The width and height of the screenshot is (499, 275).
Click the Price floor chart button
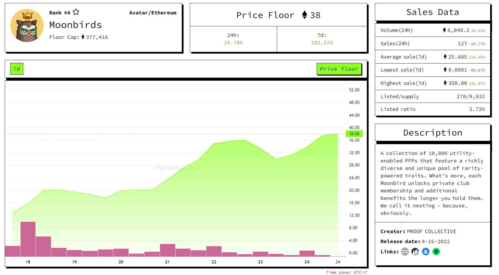(339, 69)
